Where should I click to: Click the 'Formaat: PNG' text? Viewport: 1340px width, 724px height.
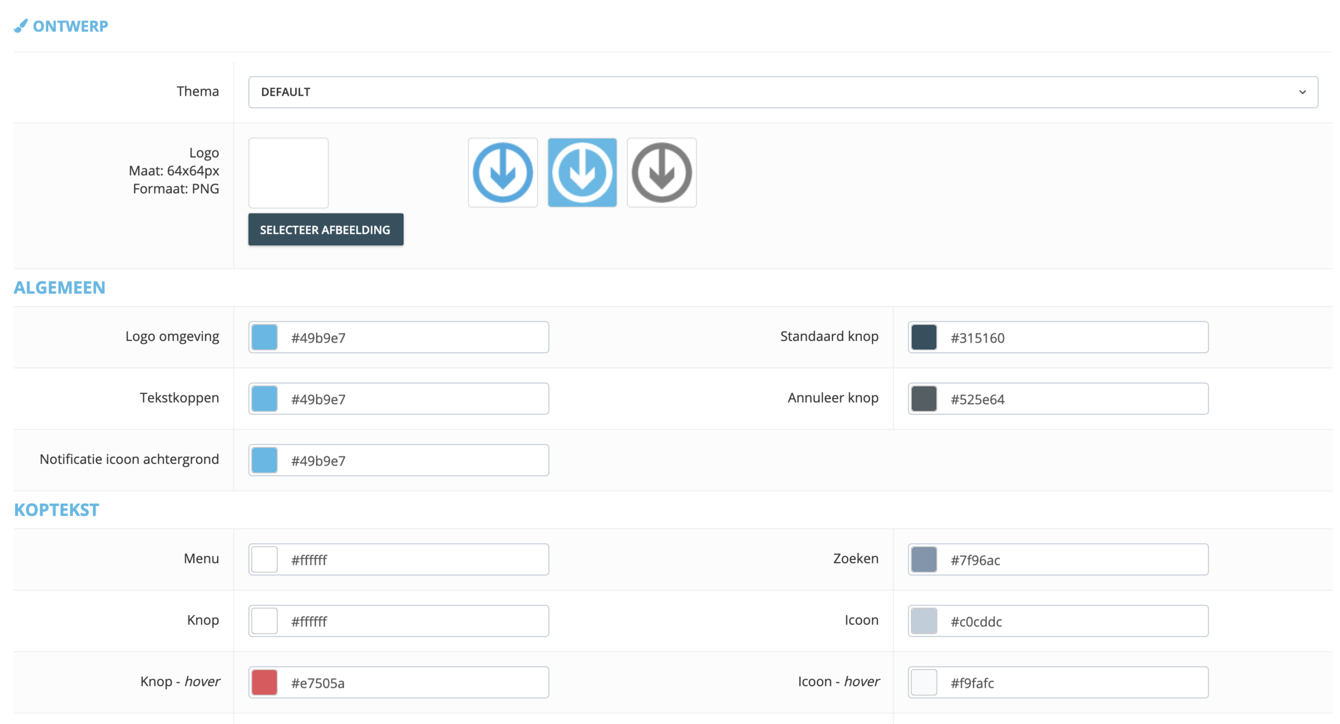tap(176, 189)
